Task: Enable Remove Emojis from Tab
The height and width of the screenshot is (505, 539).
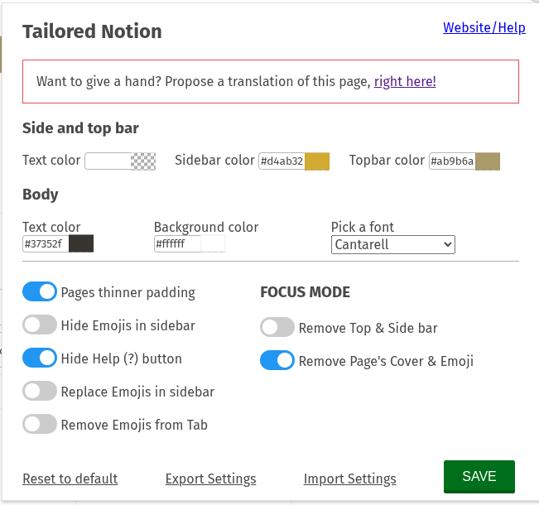Action: tap(40, 424)
